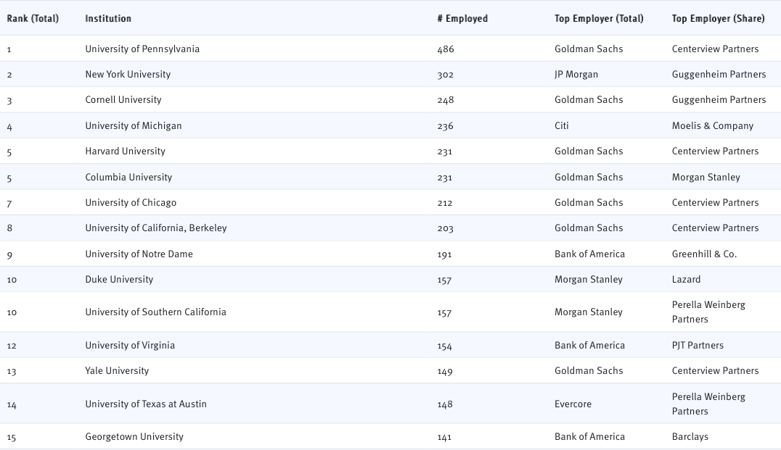Viewport: 781px width, 450px height.
Task: Open the Harvard University entry
Action: click(125, 151)
